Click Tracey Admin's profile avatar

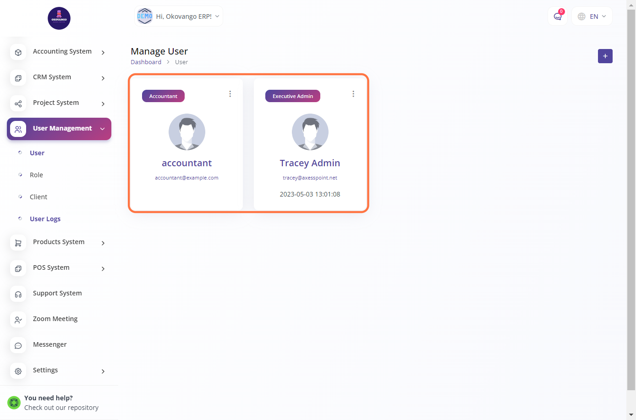(x=310, y=132)
